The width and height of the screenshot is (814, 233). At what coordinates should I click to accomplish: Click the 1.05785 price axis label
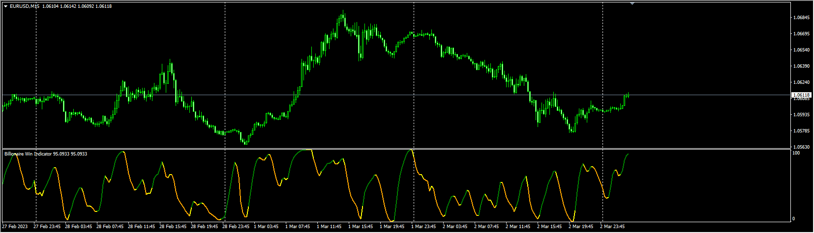[801, 131]
